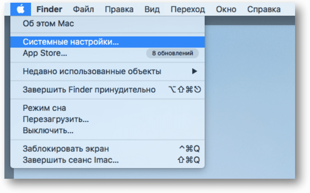Screen dimensions: 310x193
Task: Open the Файл menu
Action: (83, 9)
